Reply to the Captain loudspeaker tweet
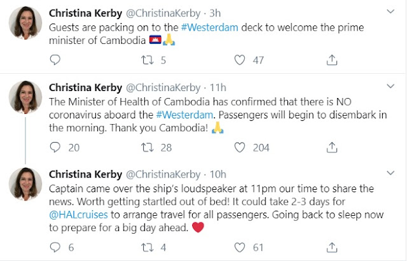The width and height of the screenshot is (407, 261). (55, 248)
